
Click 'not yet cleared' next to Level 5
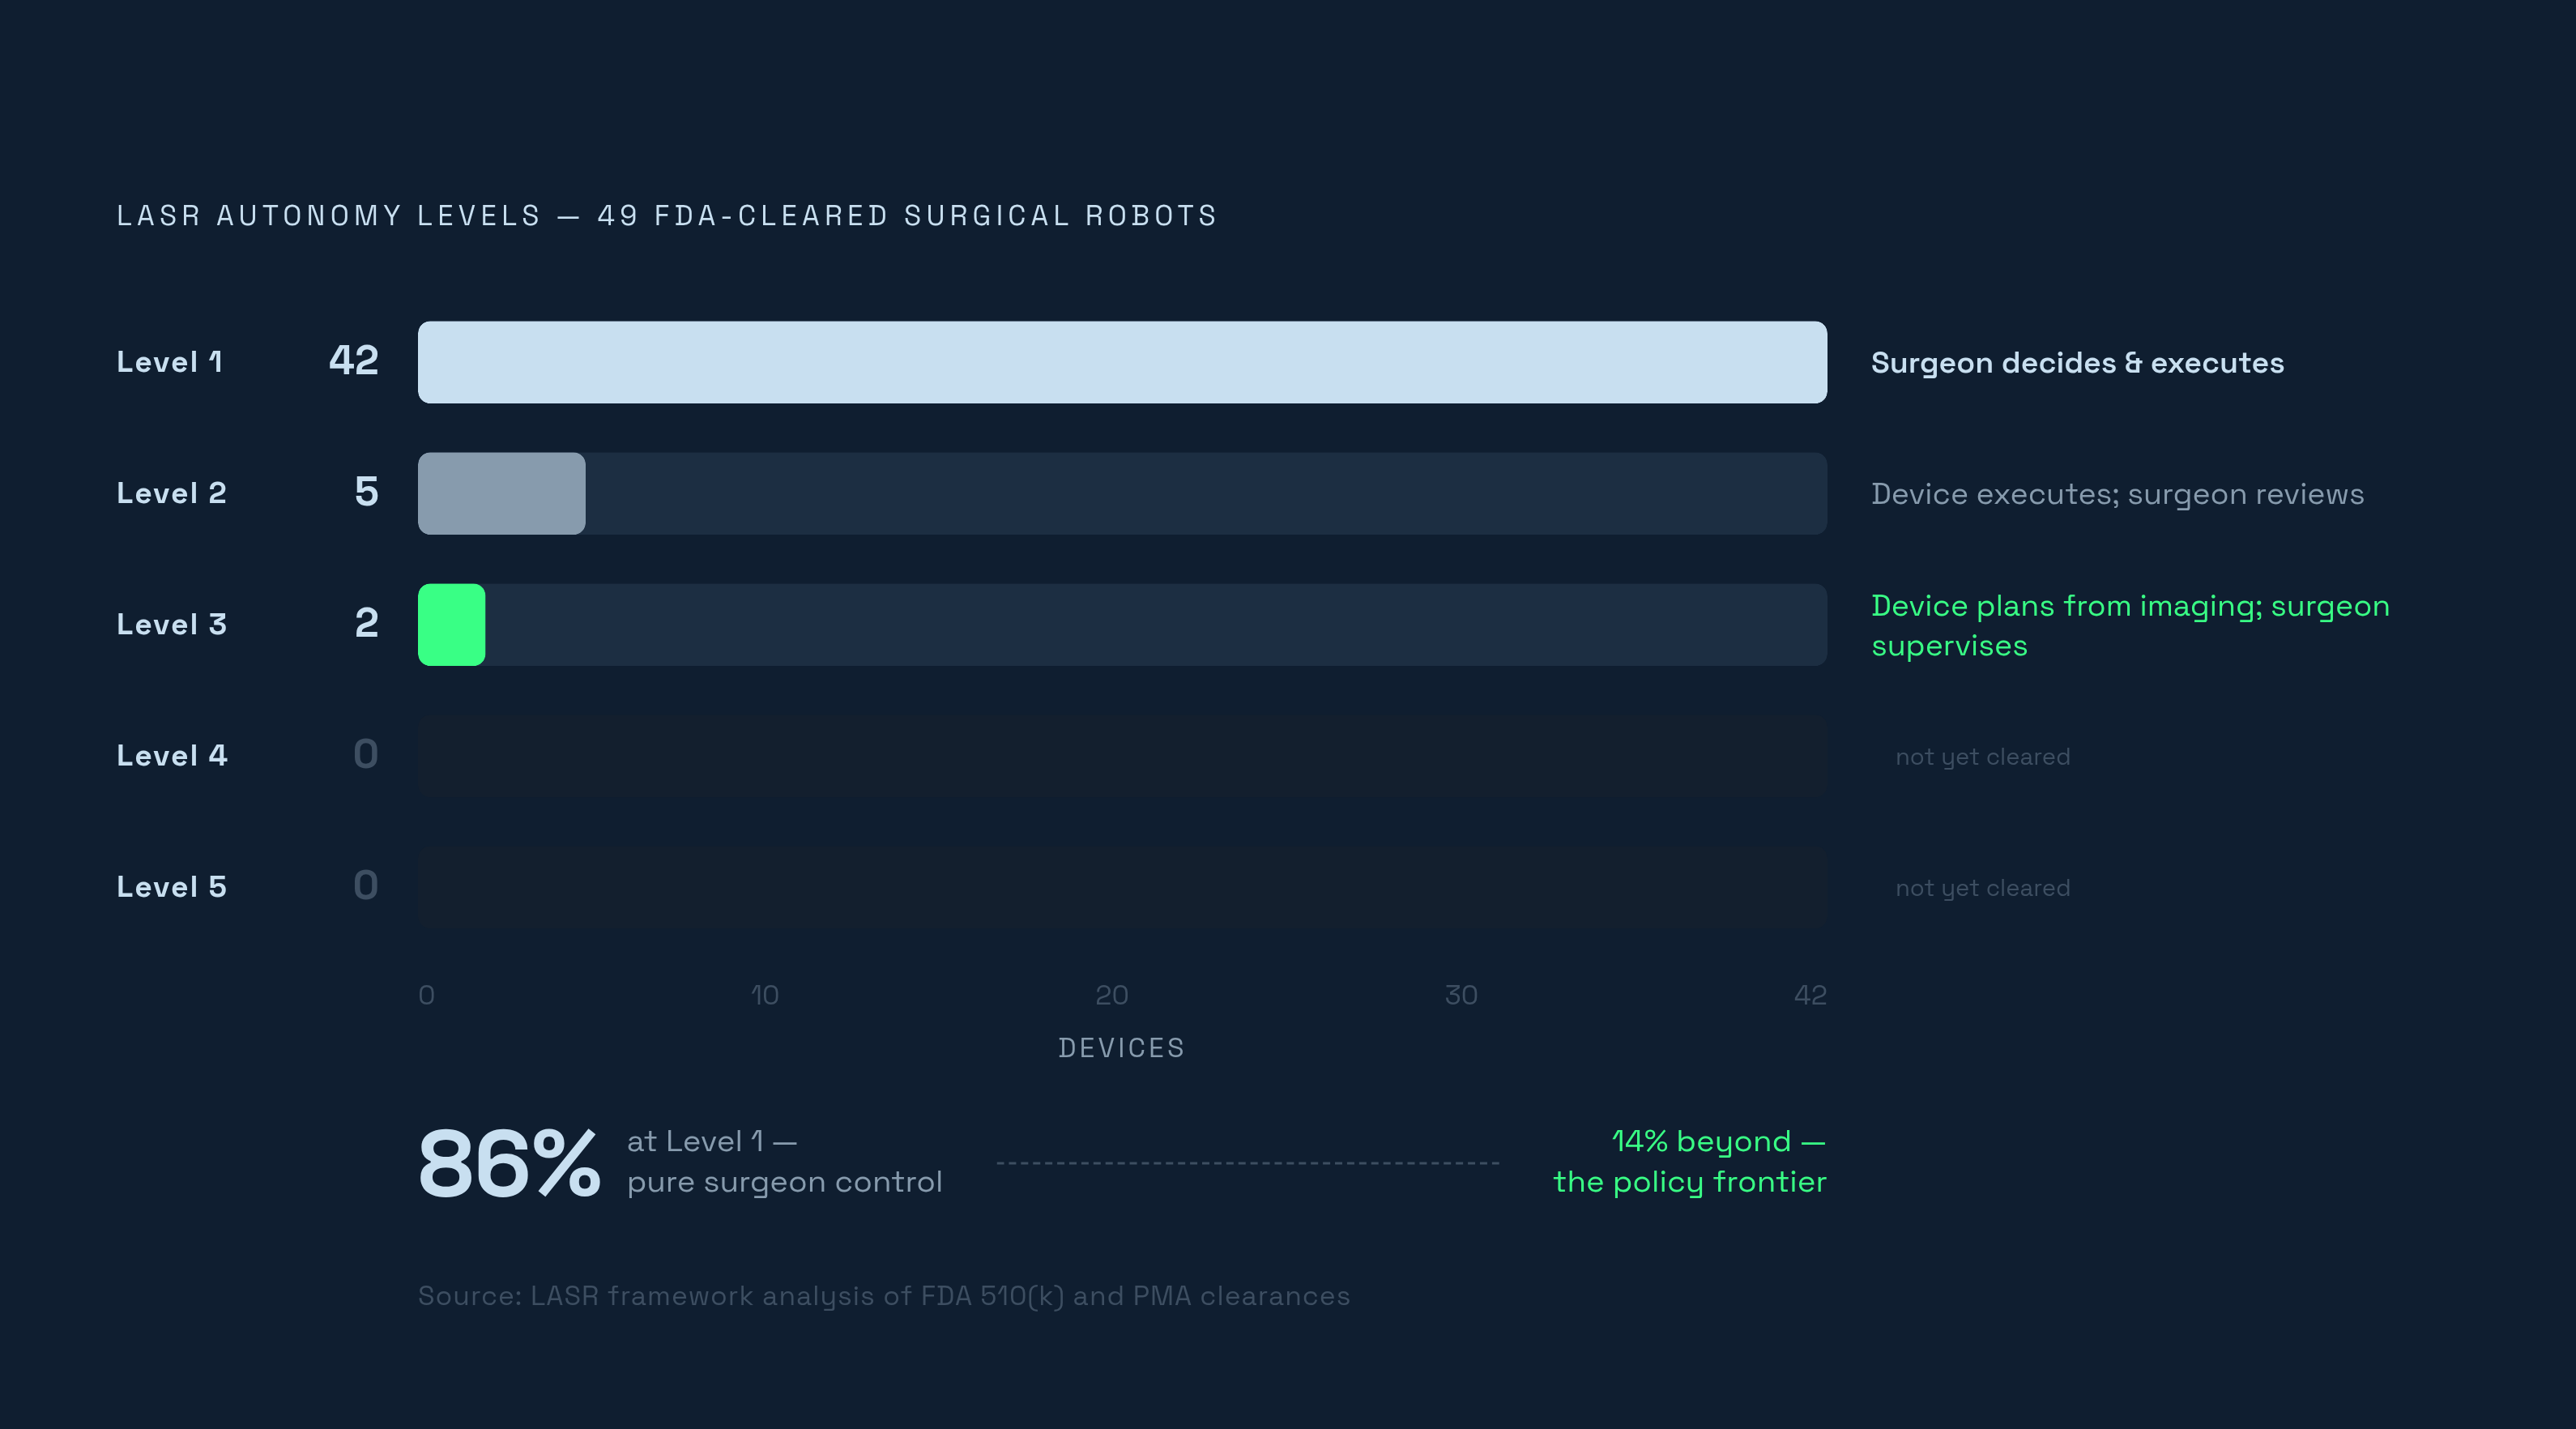coord(1982,888)
